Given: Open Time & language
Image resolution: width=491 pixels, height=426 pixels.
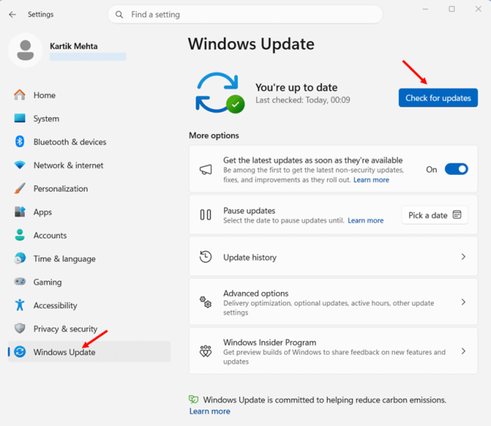Looking at the screenshot, I should (x=89, y=259).
